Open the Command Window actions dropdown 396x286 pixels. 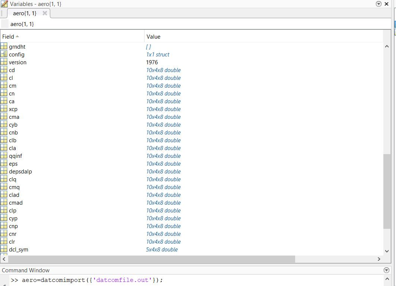[x=386, y=270]
